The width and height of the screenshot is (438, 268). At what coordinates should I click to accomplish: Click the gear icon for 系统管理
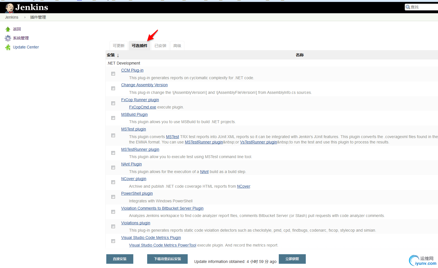pyautogui.click(x=8, y=38)
